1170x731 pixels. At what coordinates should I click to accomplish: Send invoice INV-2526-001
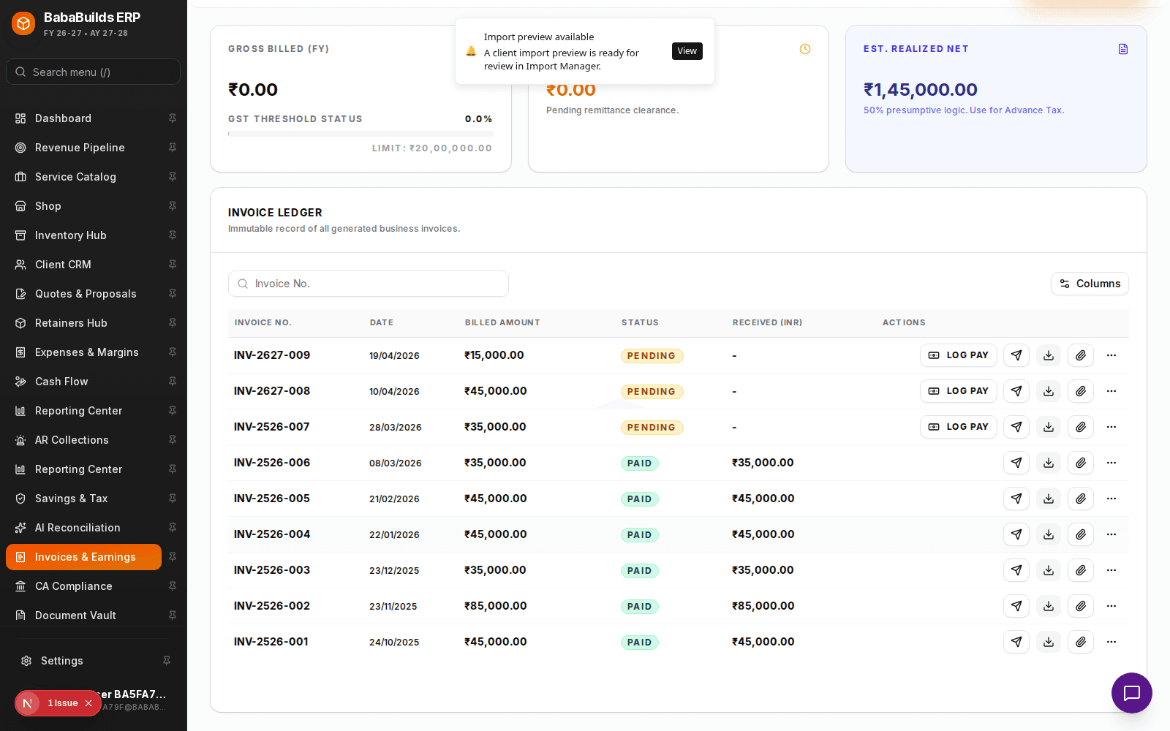(1016, 642)
